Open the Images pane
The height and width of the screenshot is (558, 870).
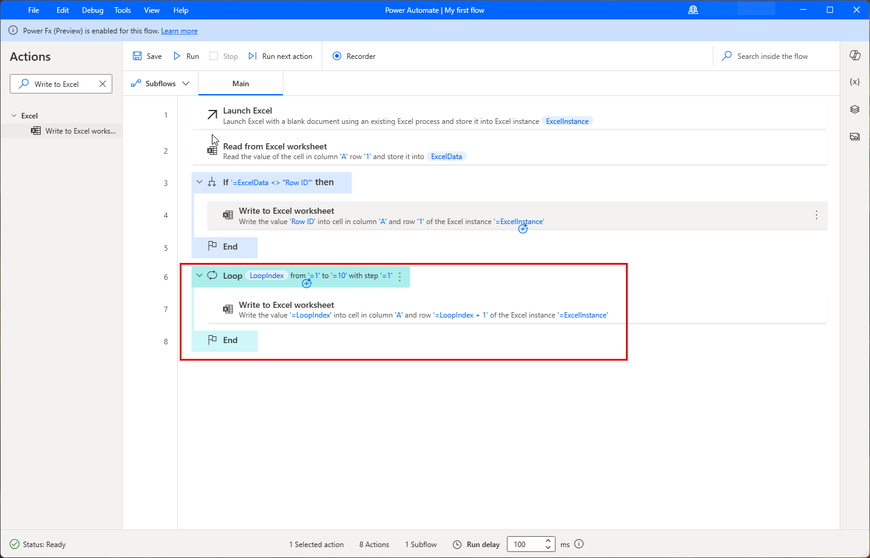point(855,136)
